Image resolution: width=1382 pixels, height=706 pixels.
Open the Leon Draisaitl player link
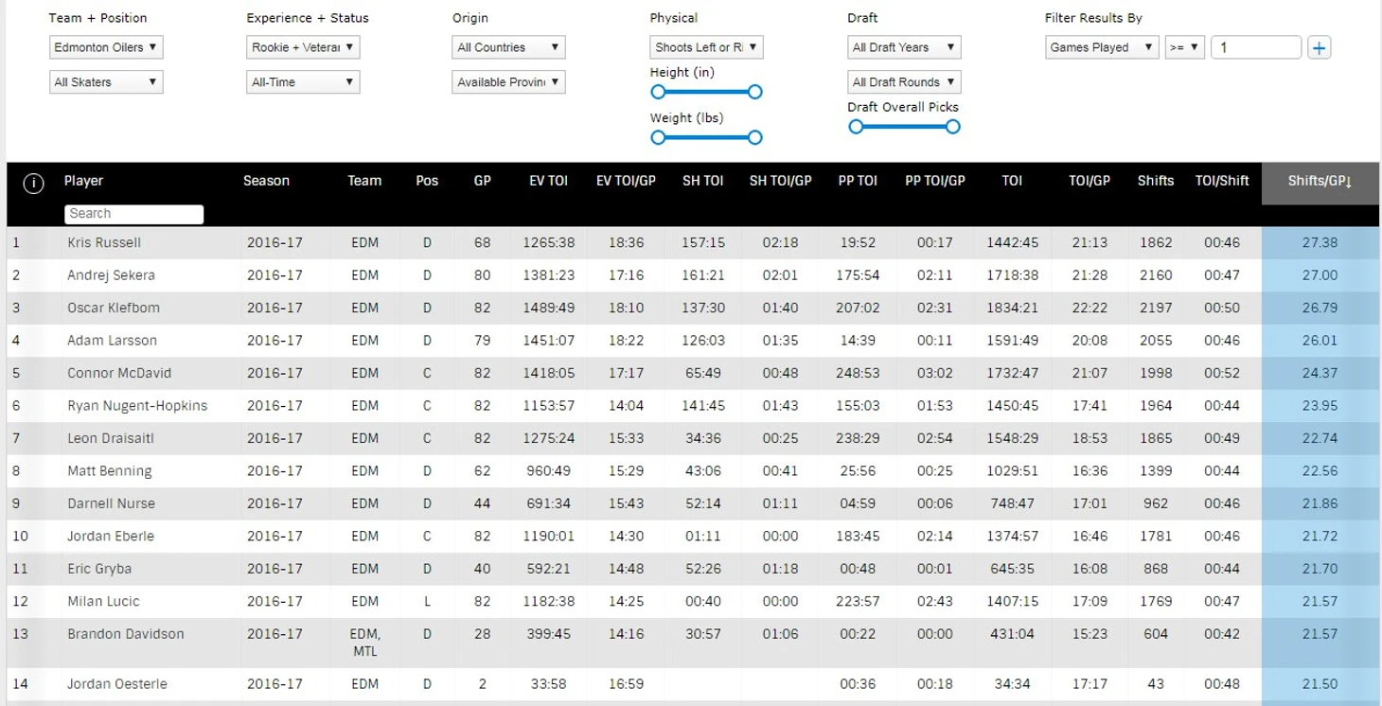click(x=110, y=438)
